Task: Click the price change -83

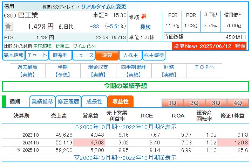Action: (94, 27)
